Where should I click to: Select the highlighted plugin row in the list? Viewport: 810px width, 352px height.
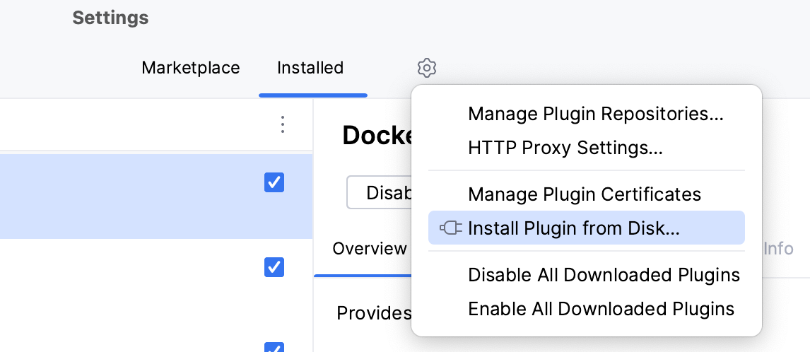[127, 196]
